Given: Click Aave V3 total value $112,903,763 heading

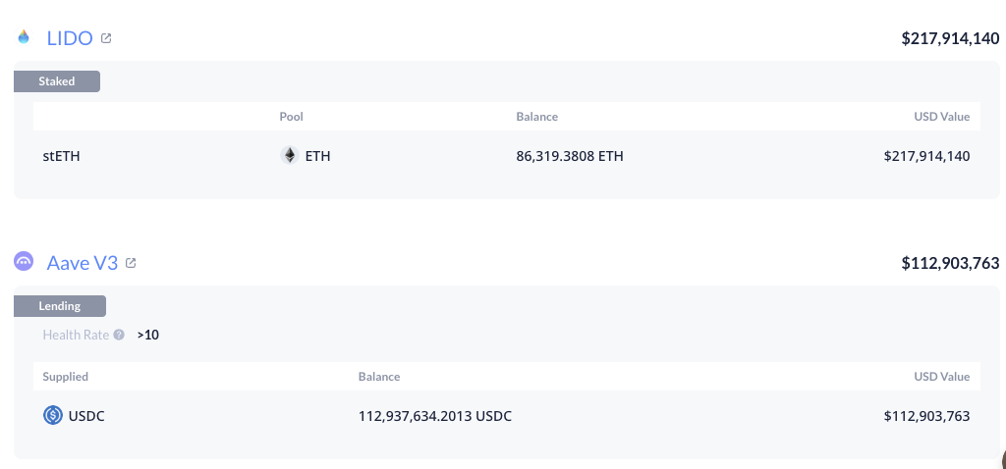Looking at the screenshot, I should click(x=950, y=263).
